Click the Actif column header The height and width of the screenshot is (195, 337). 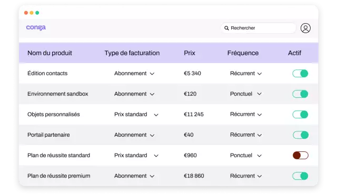coord(294,53)
